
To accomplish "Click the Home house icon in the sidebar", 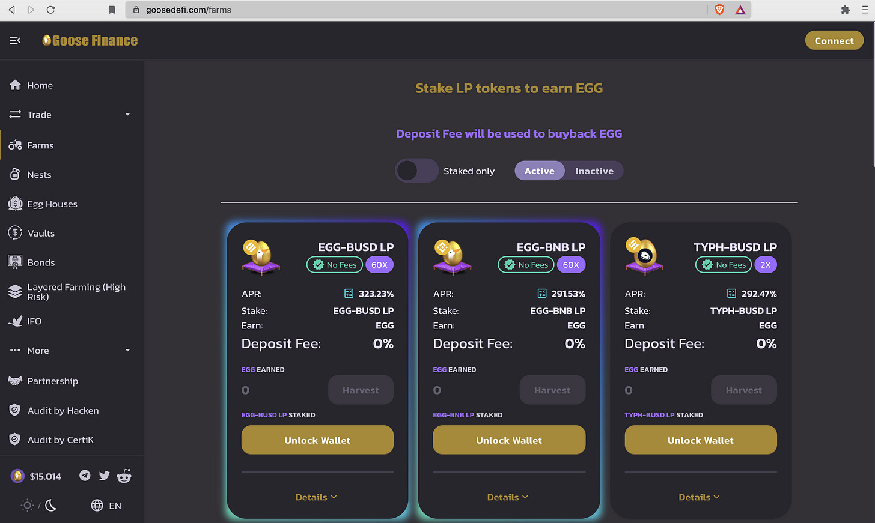I will click(15, 85).
